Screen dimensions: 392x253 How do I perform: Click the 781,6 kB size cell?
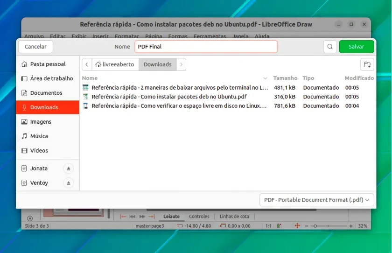point(285,106)
